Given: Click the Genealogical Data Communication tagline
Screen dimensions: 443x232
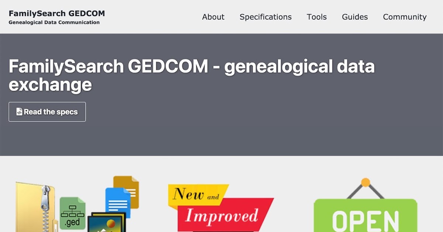Looking at the screenshot, I should pyautogui.click(x=54, y=22).
